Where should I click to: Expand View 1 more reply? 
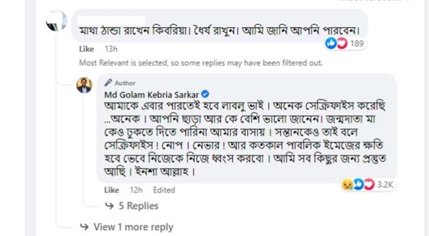(x=133, y=227)
